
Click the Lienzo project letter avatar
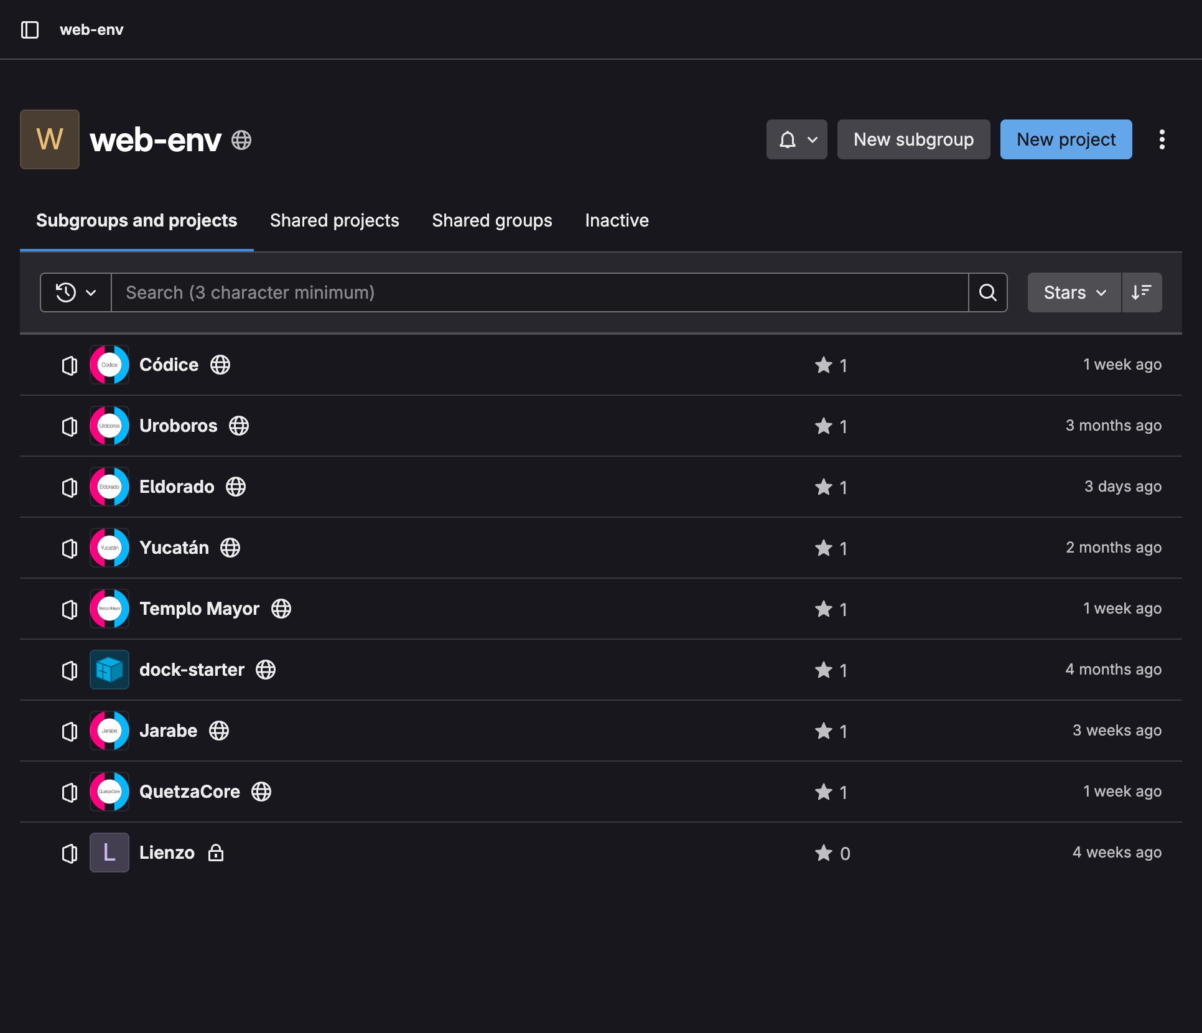click(109, 853)
